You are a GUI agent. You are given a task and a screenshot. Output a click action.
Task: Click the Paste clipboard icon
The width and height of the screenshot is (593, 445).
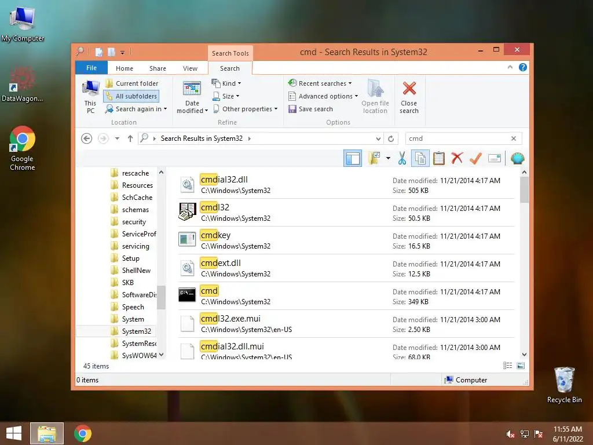(x=439, y=159)
